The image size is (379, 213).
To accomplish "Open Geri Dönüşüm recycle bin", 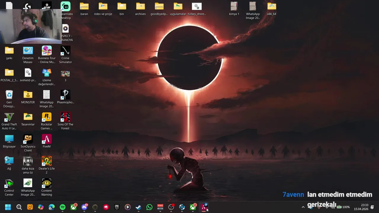I will click(9, 99).
